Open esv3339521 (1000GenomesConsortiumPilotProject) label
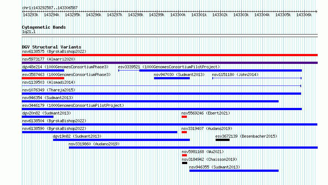Viewport: 328px width, 185px height. pyautogui.click(x=169, y=67)
